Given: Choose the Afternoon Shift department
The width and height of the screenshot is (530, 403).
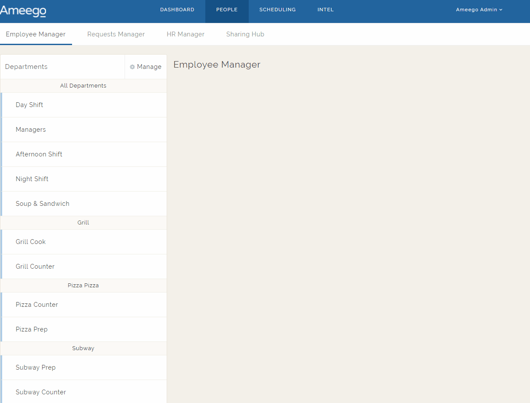Looking at the screenshot, I should (x=39, y=154).
